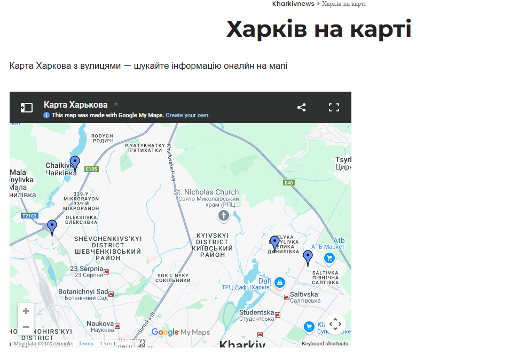This screenshot has height=364, width=526.
Task: Click the Map data ©2025 Google text
Action: (x=43, y=344)
